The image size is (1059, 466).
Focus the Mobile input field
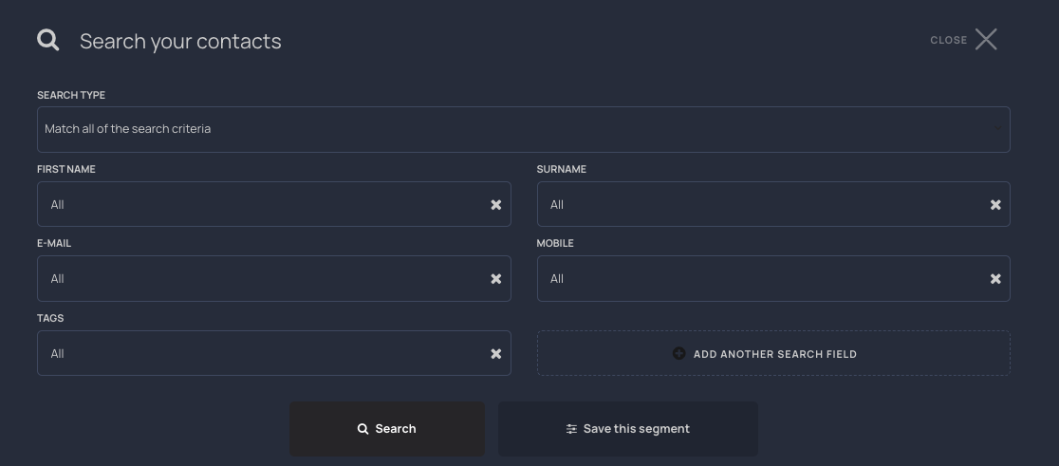[x=759, y=279]
